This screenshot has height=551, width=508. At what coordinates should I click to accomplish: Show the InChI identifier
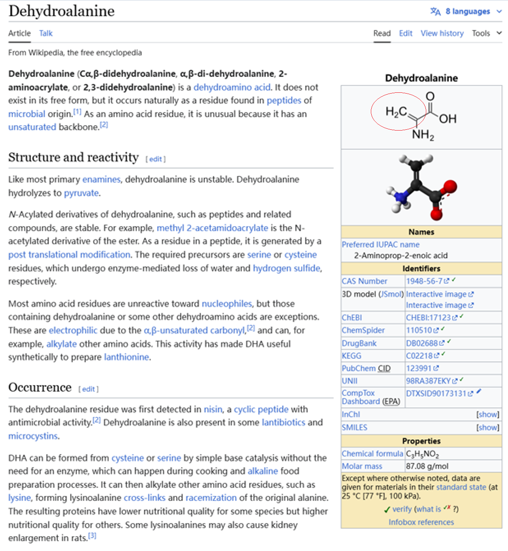(487, 415)
